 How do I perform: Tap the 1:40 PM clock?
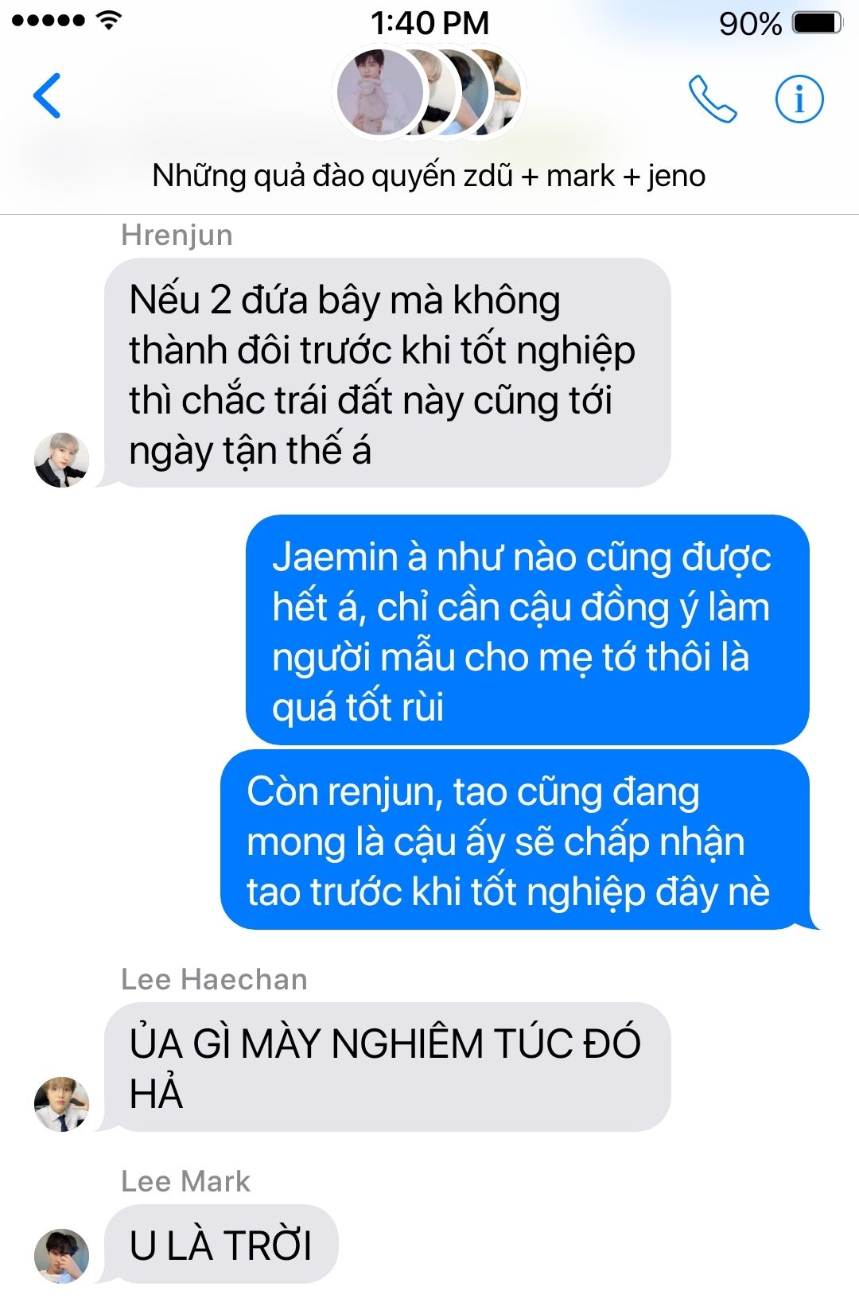click(x=429, y=23)
